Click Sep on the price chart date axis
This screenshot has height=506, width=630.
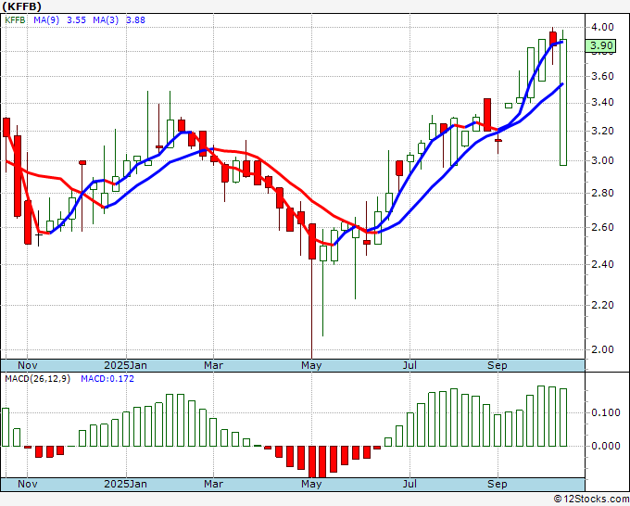point(498,365)
